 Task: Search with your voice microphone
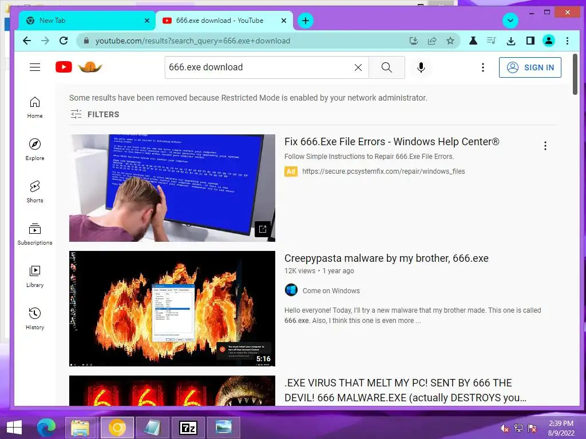(x=421, y=67)
